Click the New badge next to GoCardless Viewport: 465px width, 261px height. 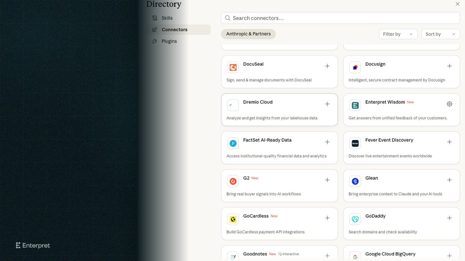(x=274, y=216)
